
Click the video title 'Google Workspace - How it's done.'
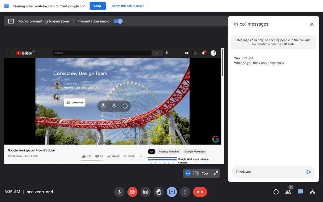click(32, 150)
